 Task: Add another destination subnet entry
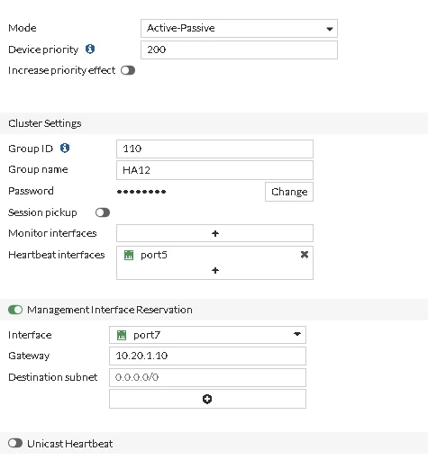coord(207,399)
